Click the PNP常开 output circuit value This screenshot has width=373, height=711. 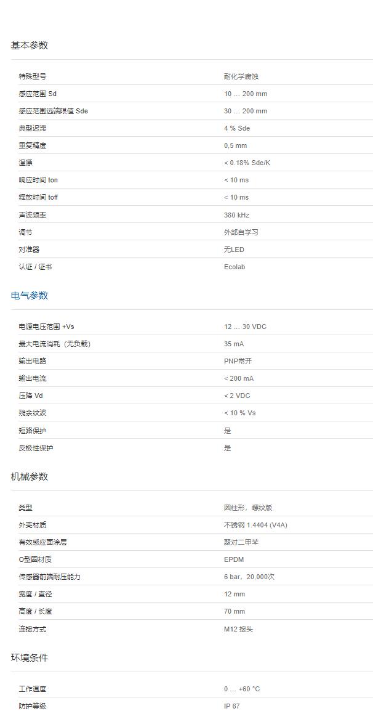point(238,361)
